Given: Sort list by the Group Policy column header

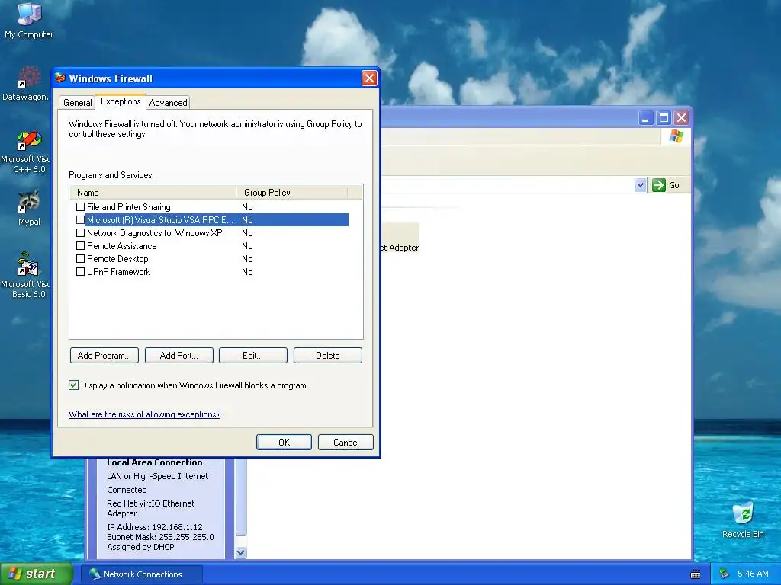Looking at the screenshot, I should 291,192.
